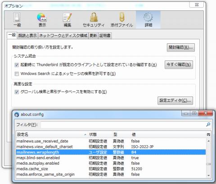
Task: Open the 設定エディタ(C)... config editor button
Action: (175, 101)
